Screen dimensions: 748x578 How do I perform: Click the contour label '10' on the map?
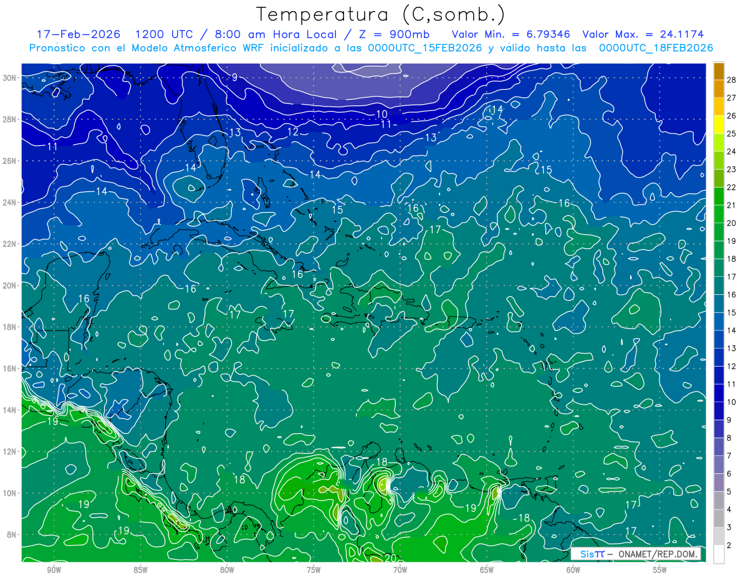[x=381, y=113]
